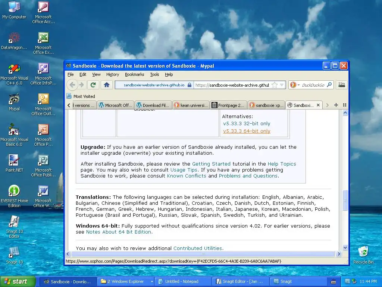382x287 pixels.
Task: Open the Recycle Bin
Action: pos(363,255)
